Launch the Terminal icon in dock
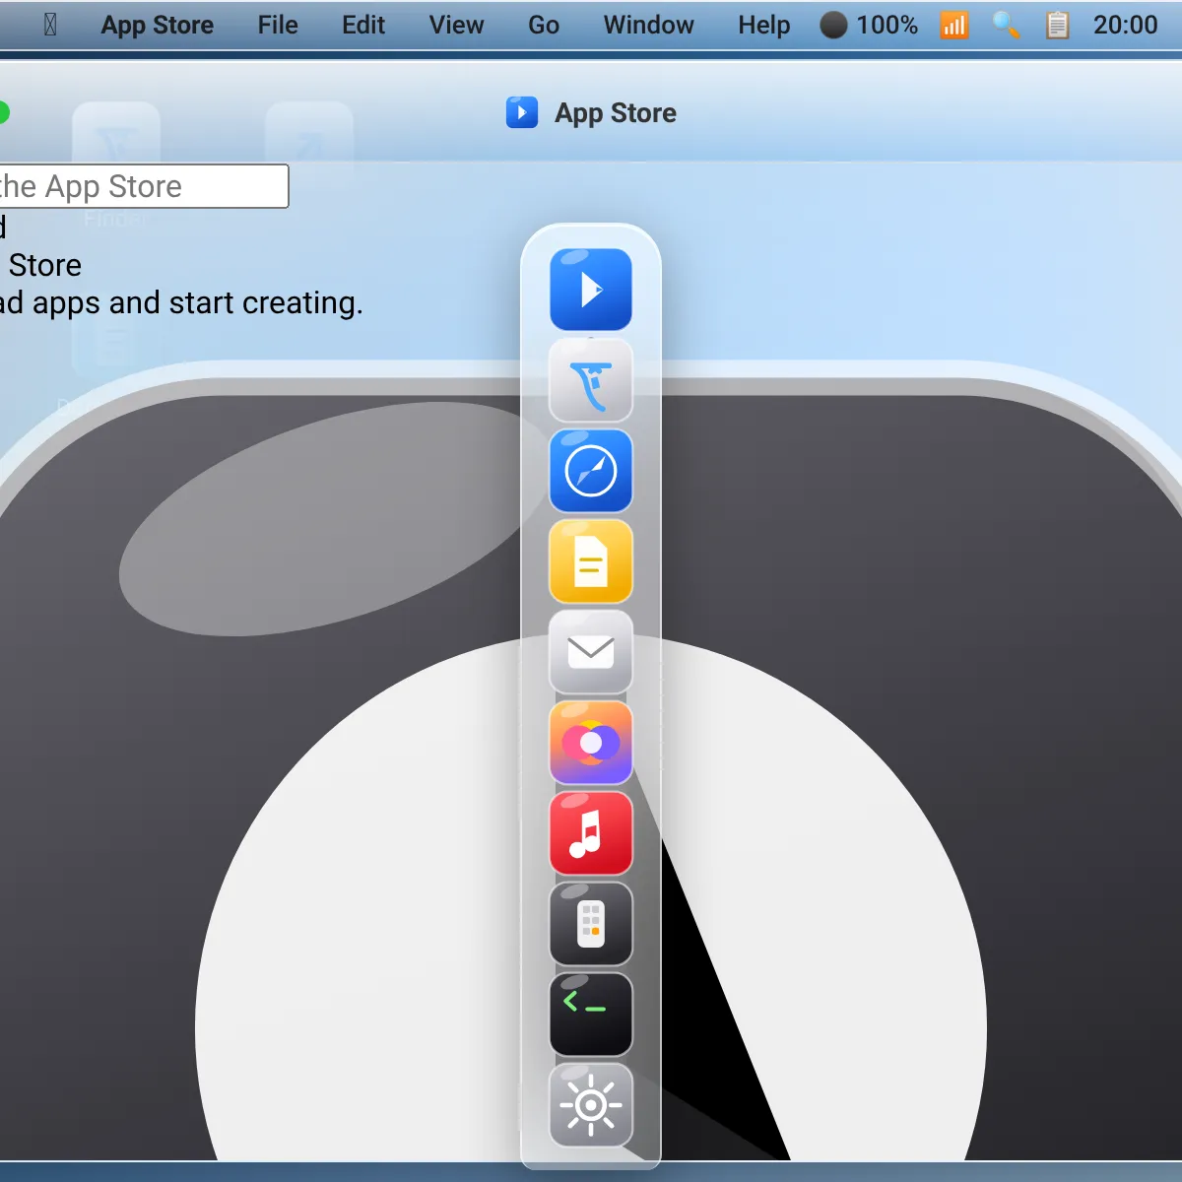 click(591, 1015)
